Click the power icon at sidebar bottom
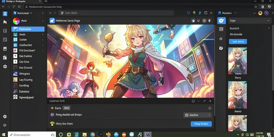Viewport: 274px width, 137px height. point(5,125)
